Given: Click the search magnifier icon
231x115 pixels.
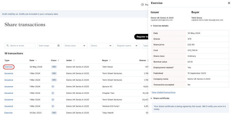Looking at the screenshot, I should click(x=8, y=46).
